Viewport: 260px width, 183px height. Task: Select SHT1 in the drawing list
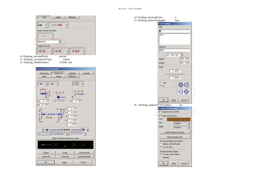click(x=161, y=35)
